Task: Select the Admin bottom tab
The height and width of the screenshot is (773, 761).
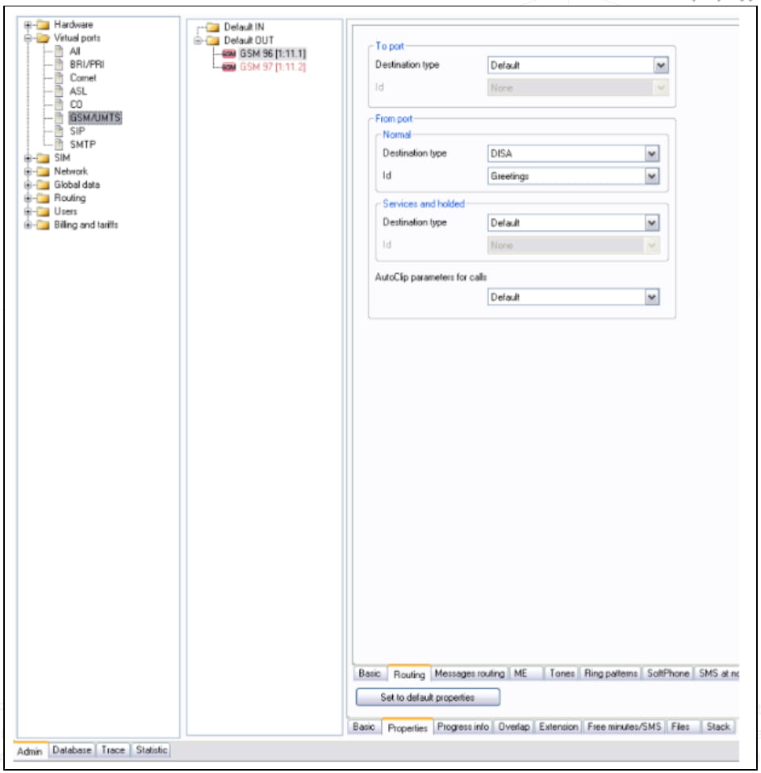Action: tap(30, 751)
